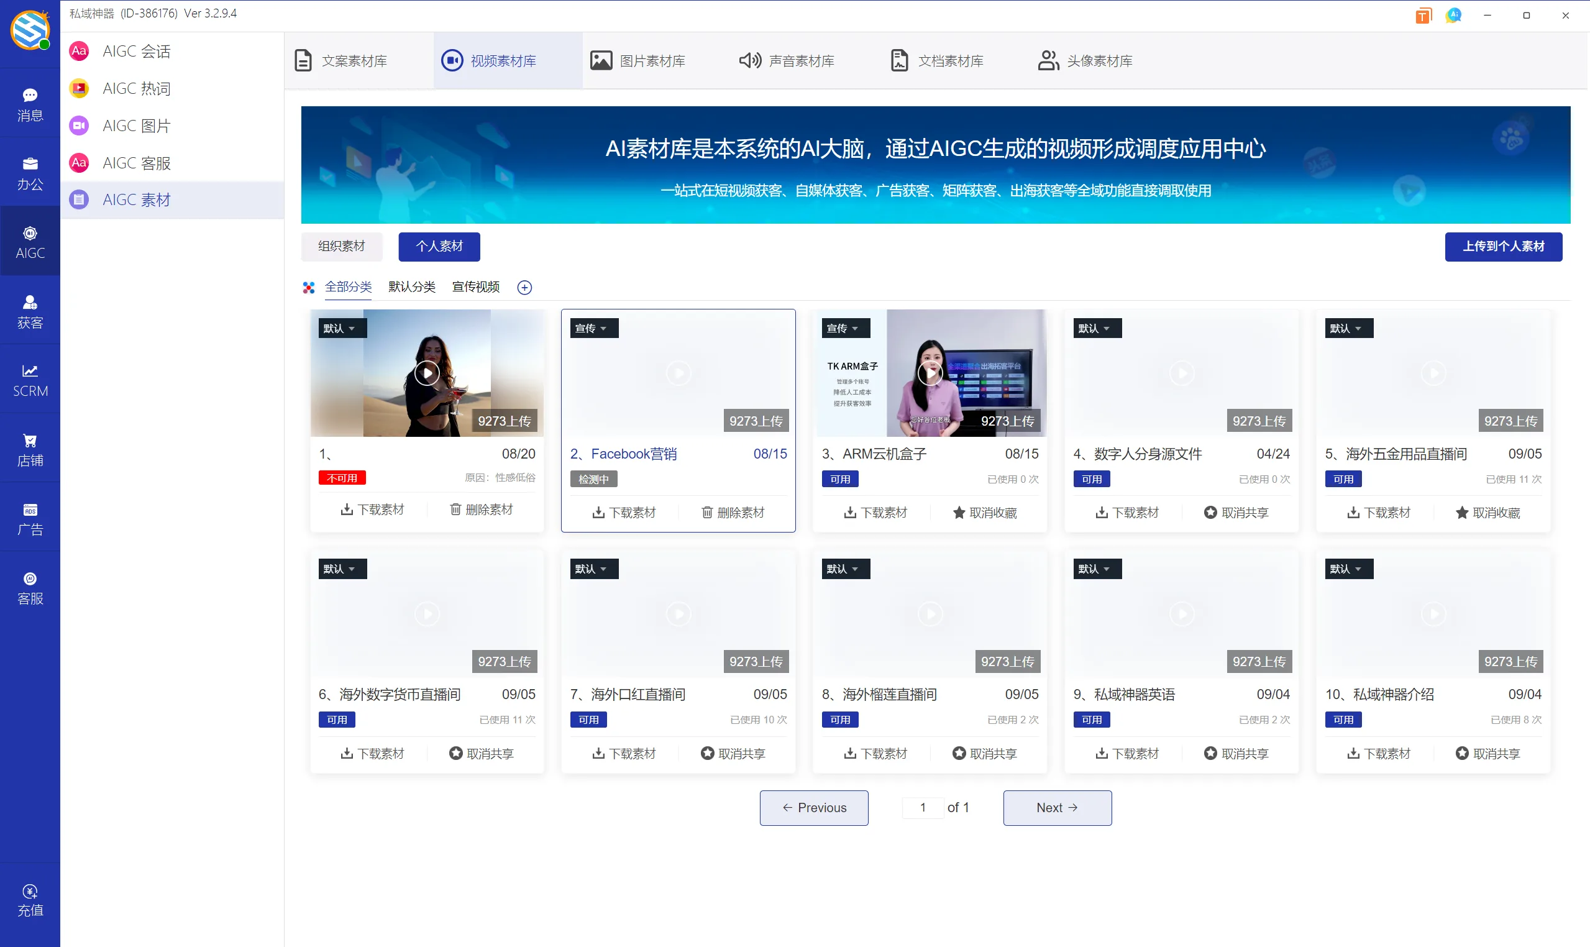Enable the 个人素材 view
Image resolution: width=1590 pixels, height=947 pixels.
439,246
